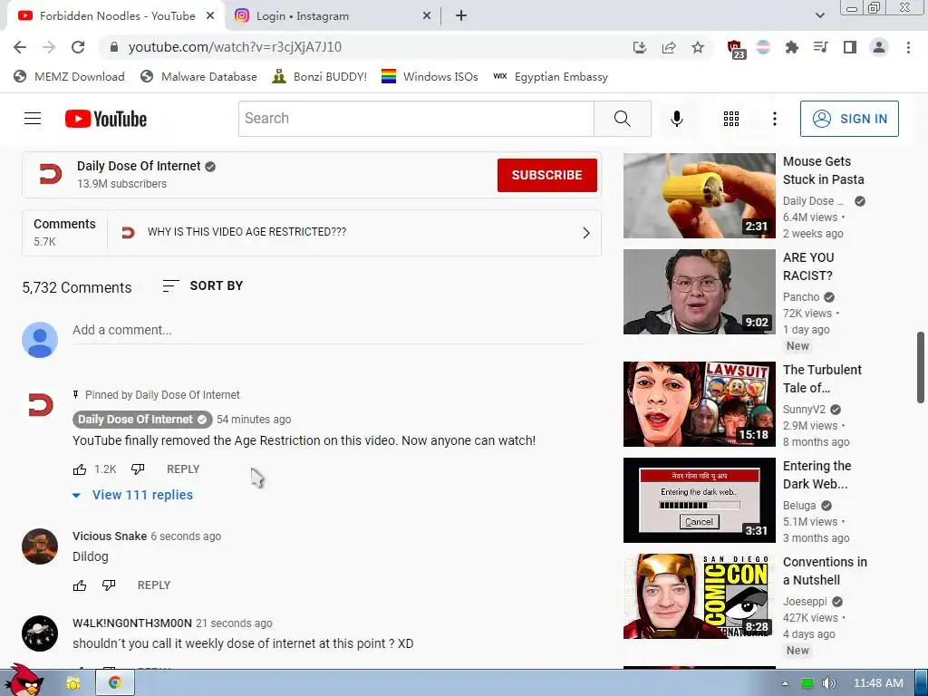Screen dimensions: 928x696
Task: Click the browser forward arrow
Action: 49,47
